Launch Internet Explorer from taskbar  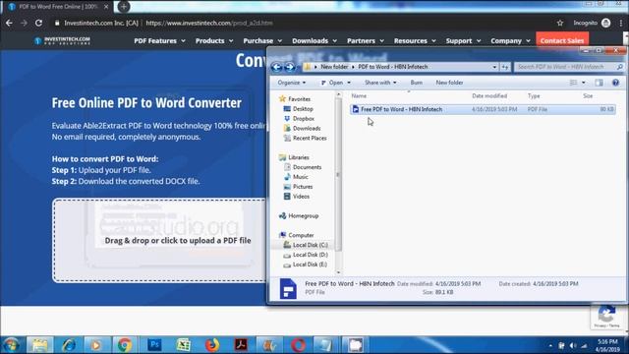[x=68, y=345]
